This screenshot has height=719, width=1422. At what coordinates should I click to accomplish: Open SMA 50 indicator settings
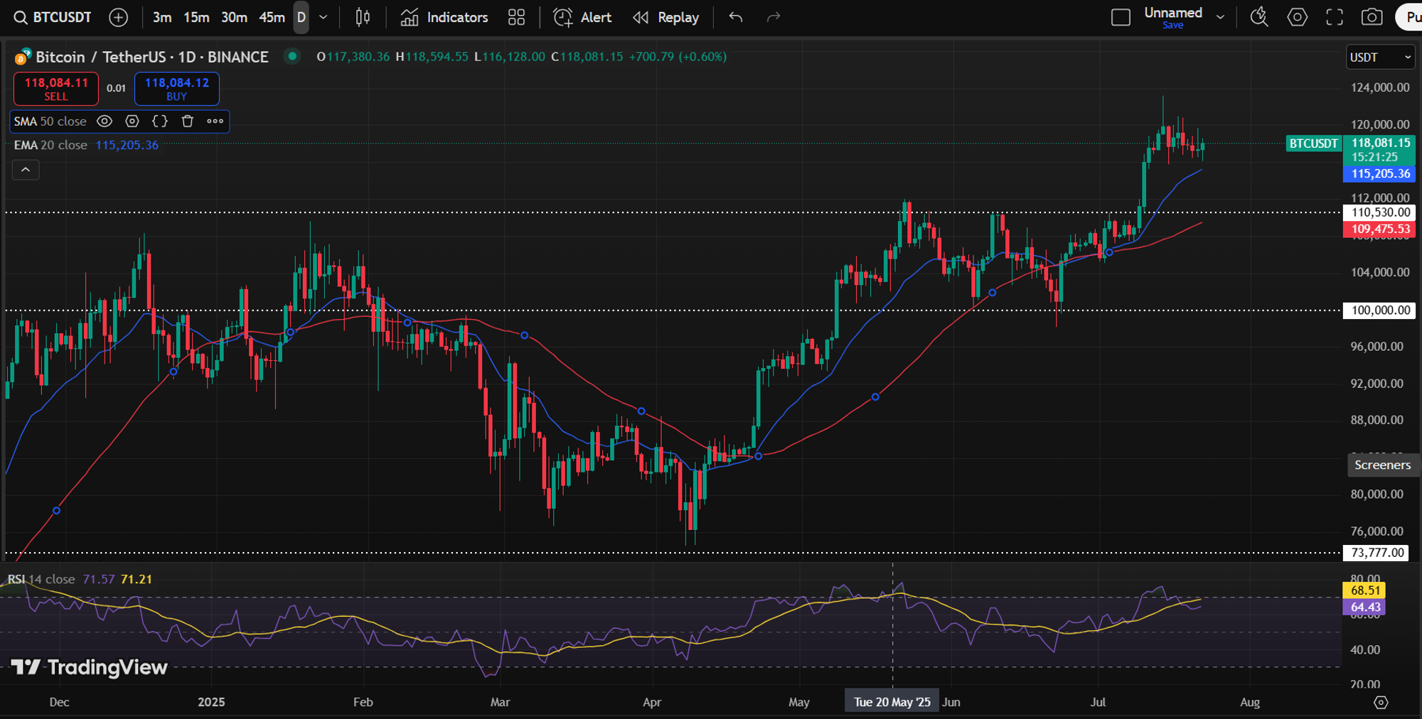coord(132,121)
